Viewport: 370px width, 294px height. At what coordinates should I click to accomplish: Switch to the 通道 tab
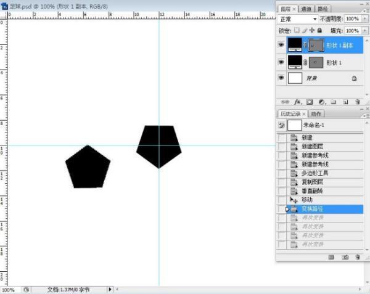pos(307,9)
